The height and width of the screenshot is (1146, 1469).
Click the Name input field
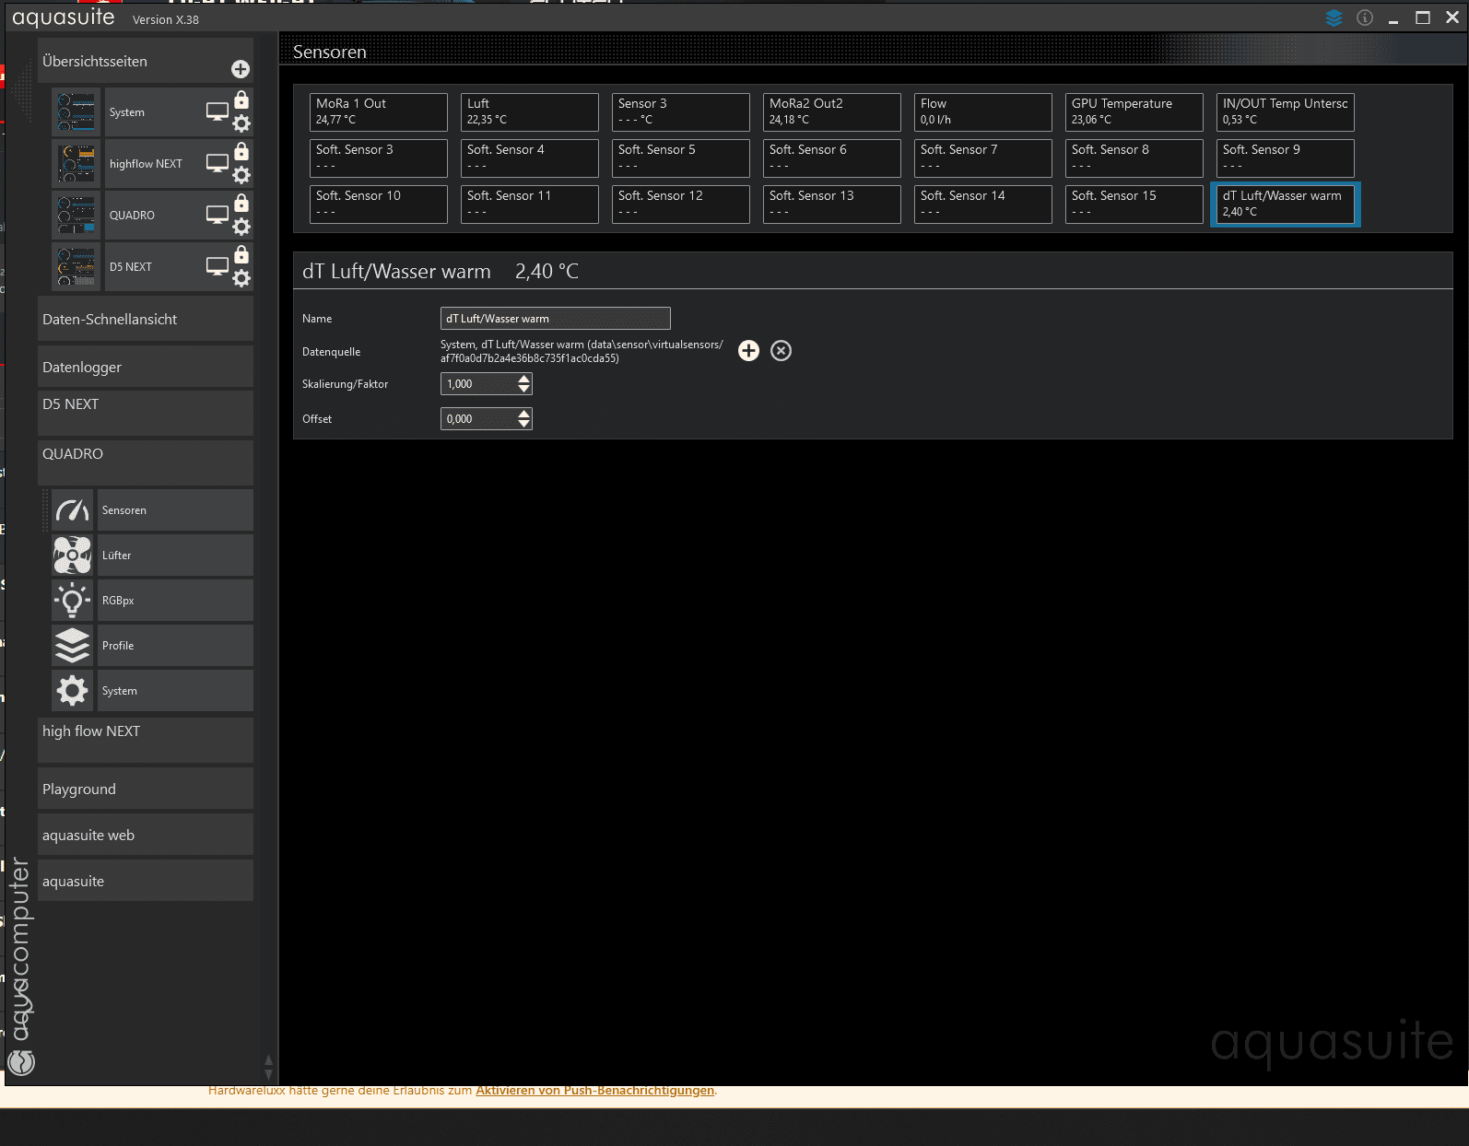[556, 319]
